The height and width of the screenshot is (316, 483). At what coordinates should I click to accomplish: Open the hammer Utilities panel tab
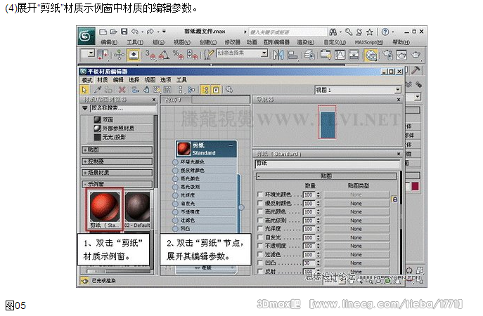point(416,70)
